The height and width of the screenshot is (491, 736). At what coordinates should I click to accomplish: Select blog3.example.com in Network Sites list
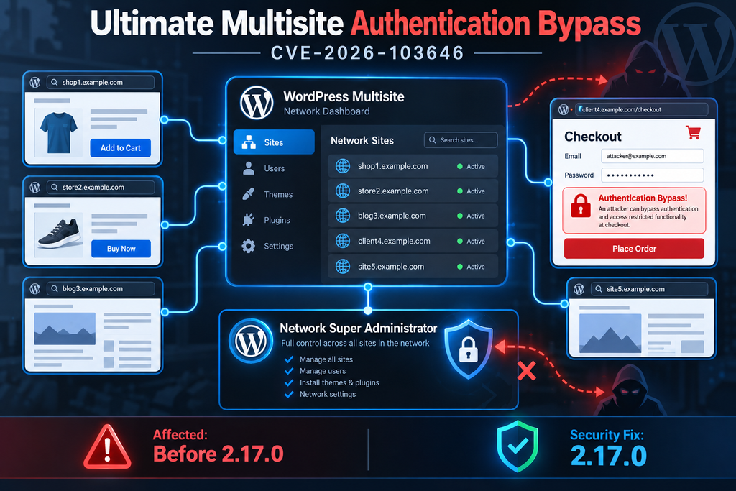413,216
